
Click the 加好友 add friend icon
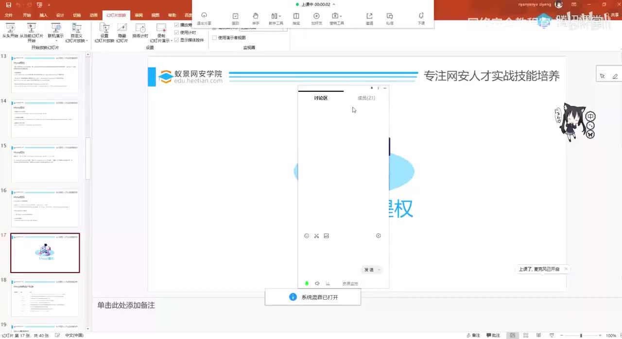point(317,18)
